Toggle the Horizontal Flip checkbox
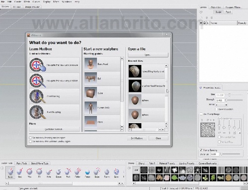Screen dimensions: 248x190 tap(219, 137)
